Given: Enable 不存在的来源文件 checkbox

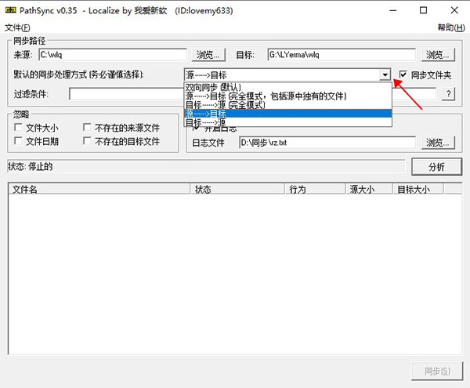Looking at the screenshot, I should pos(87,128).
